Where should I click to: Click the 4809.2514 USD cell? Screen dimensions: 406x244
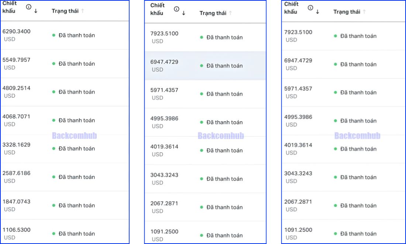[x=17, y=92]
